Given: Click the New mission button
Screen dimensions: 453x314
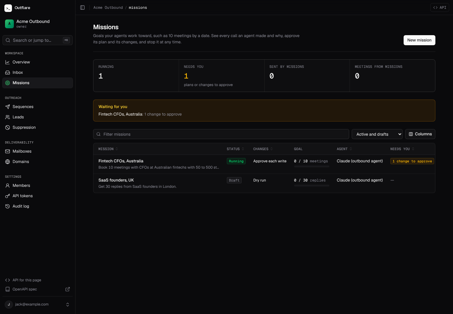Looking at the screenshot, I should coord(419,40).
